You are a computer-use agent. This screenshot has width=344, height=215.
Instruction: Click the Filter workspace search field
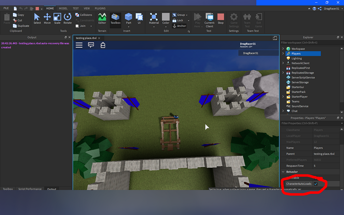coord(311,43)
